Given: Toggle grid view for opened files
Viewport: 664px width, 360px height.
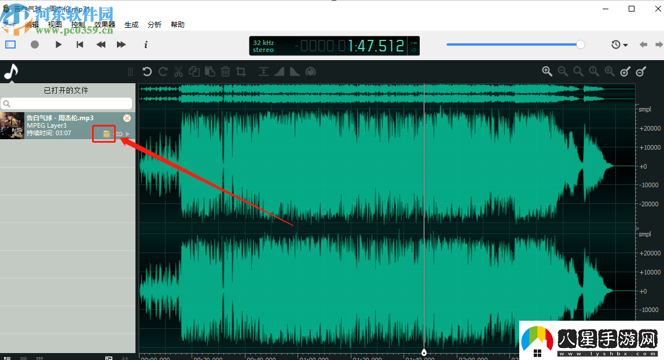Looking at the screenshot, I should 39,358.
